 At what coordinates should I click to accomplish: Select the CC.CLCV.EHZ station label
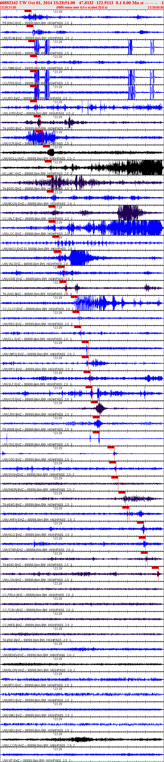coord(38,309)
